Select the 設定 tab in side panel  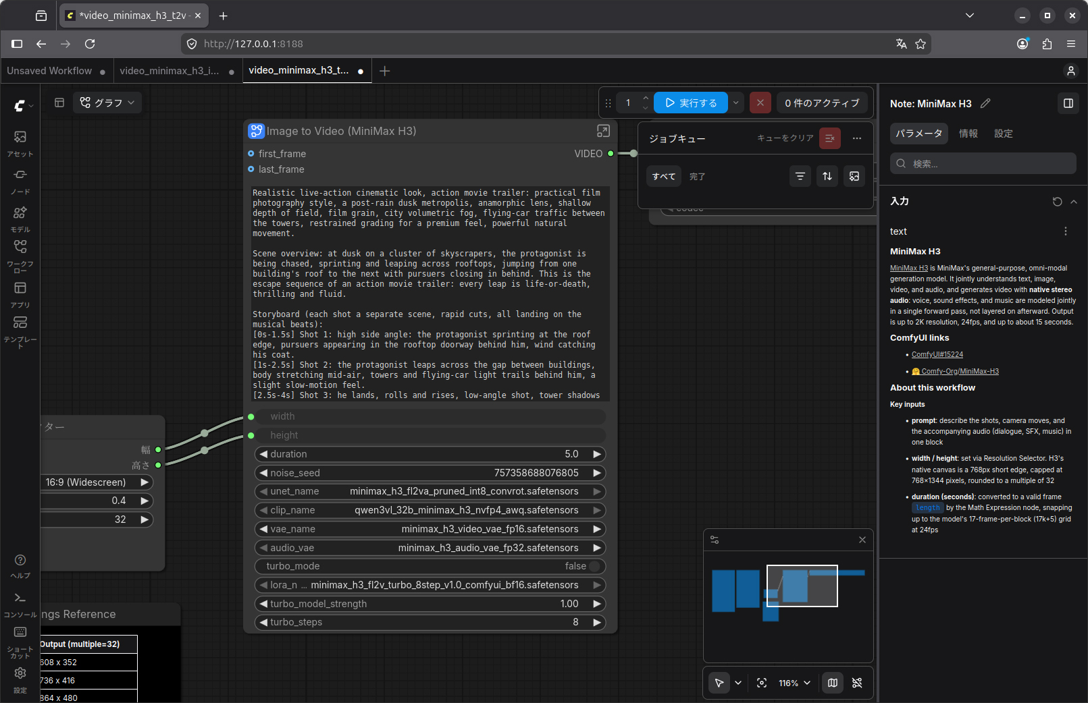(1004, 134)
